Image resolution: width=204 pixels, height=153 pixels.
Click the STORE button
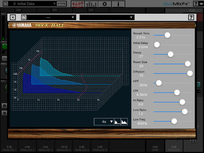pyautogui.click(x=62, y=4)
